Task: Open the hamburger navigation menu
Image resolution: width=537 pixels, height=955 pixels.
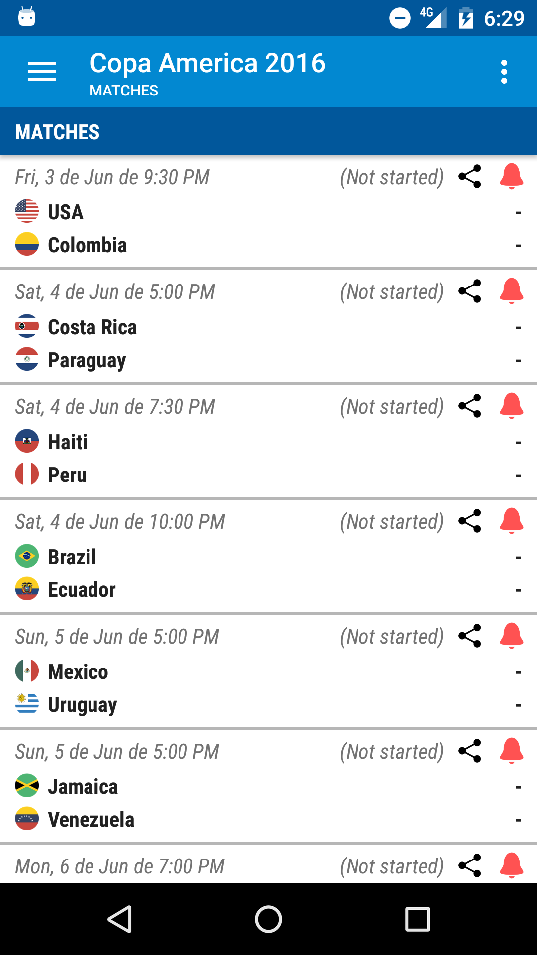Action: [42, 72]
